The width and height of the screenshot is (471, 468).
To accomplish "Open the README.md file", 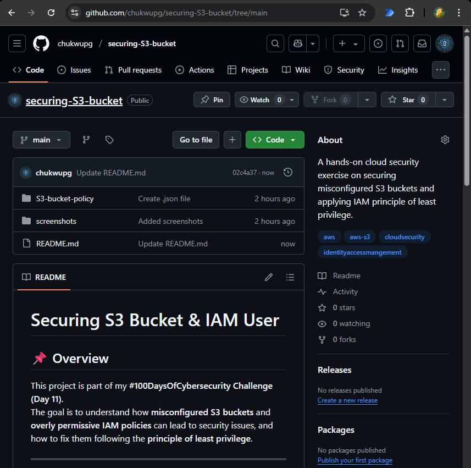I will [x=57, y=244].
